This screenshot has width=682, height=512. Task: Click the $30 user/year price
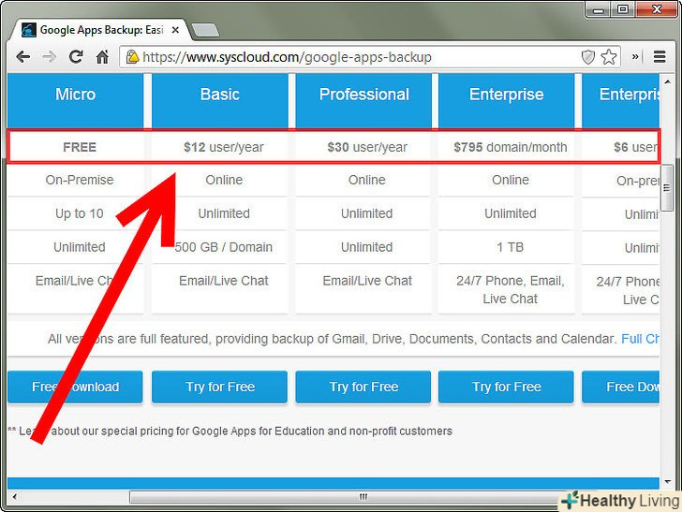[367, 147]
